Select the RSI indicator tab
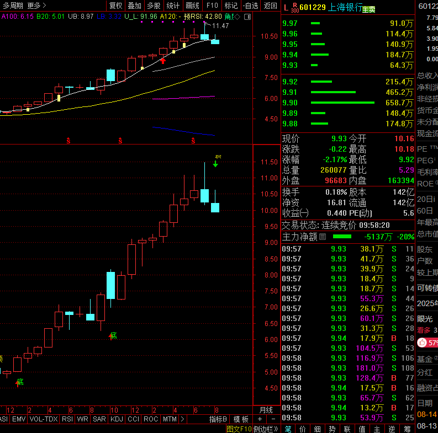 67,419
